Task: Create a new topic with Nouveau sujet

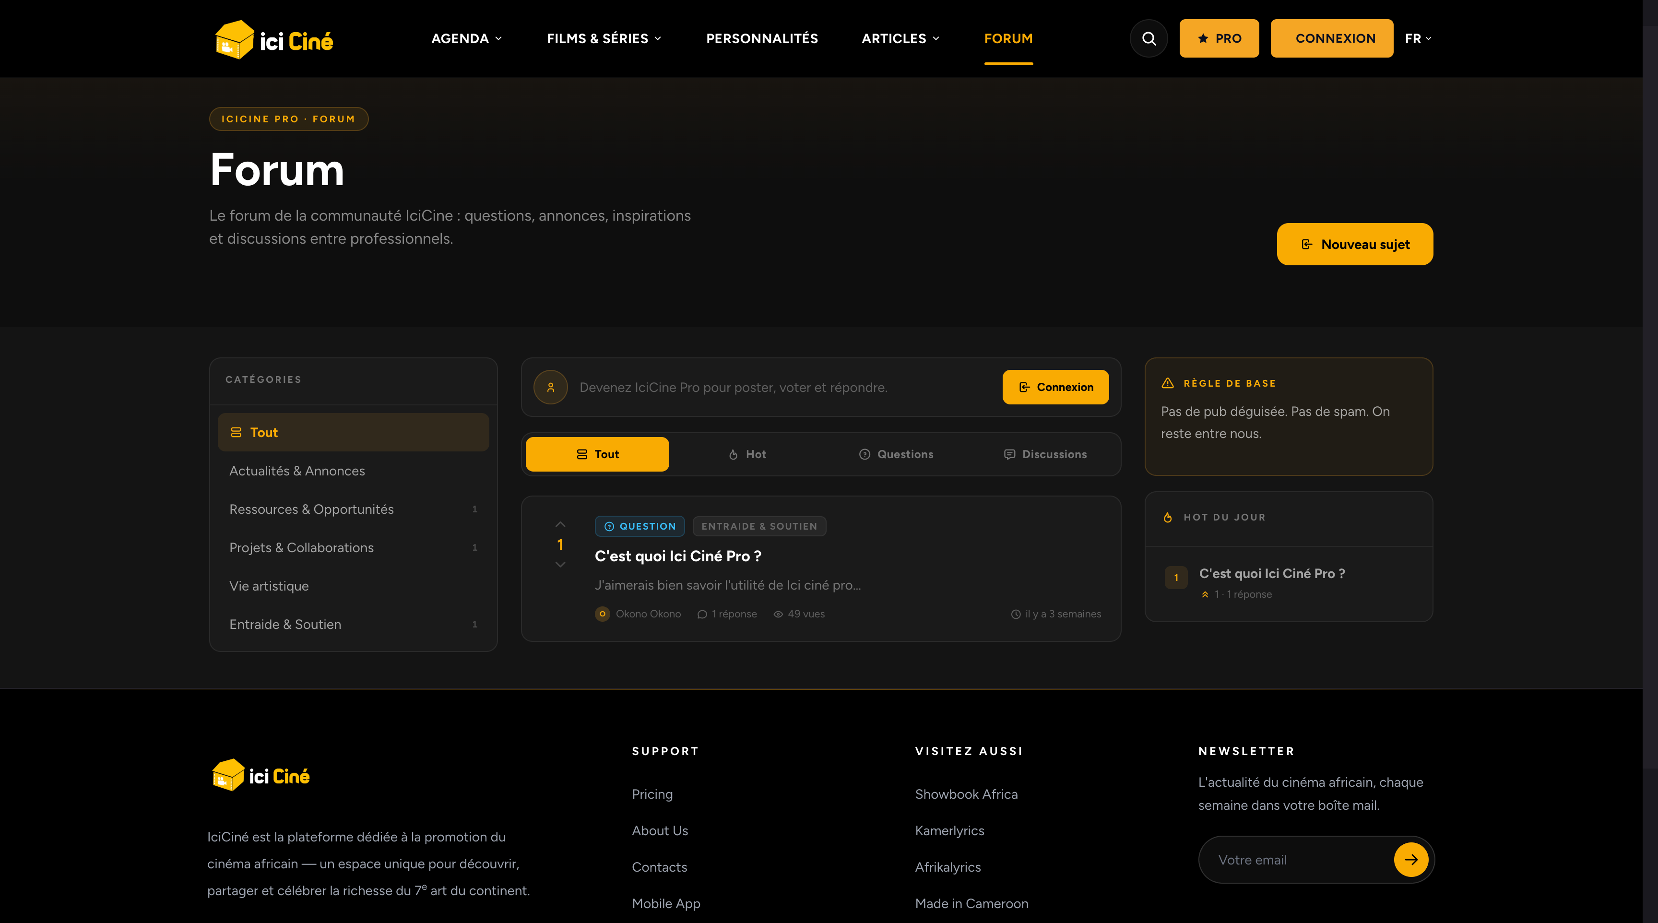Action: click(1355, 245)
